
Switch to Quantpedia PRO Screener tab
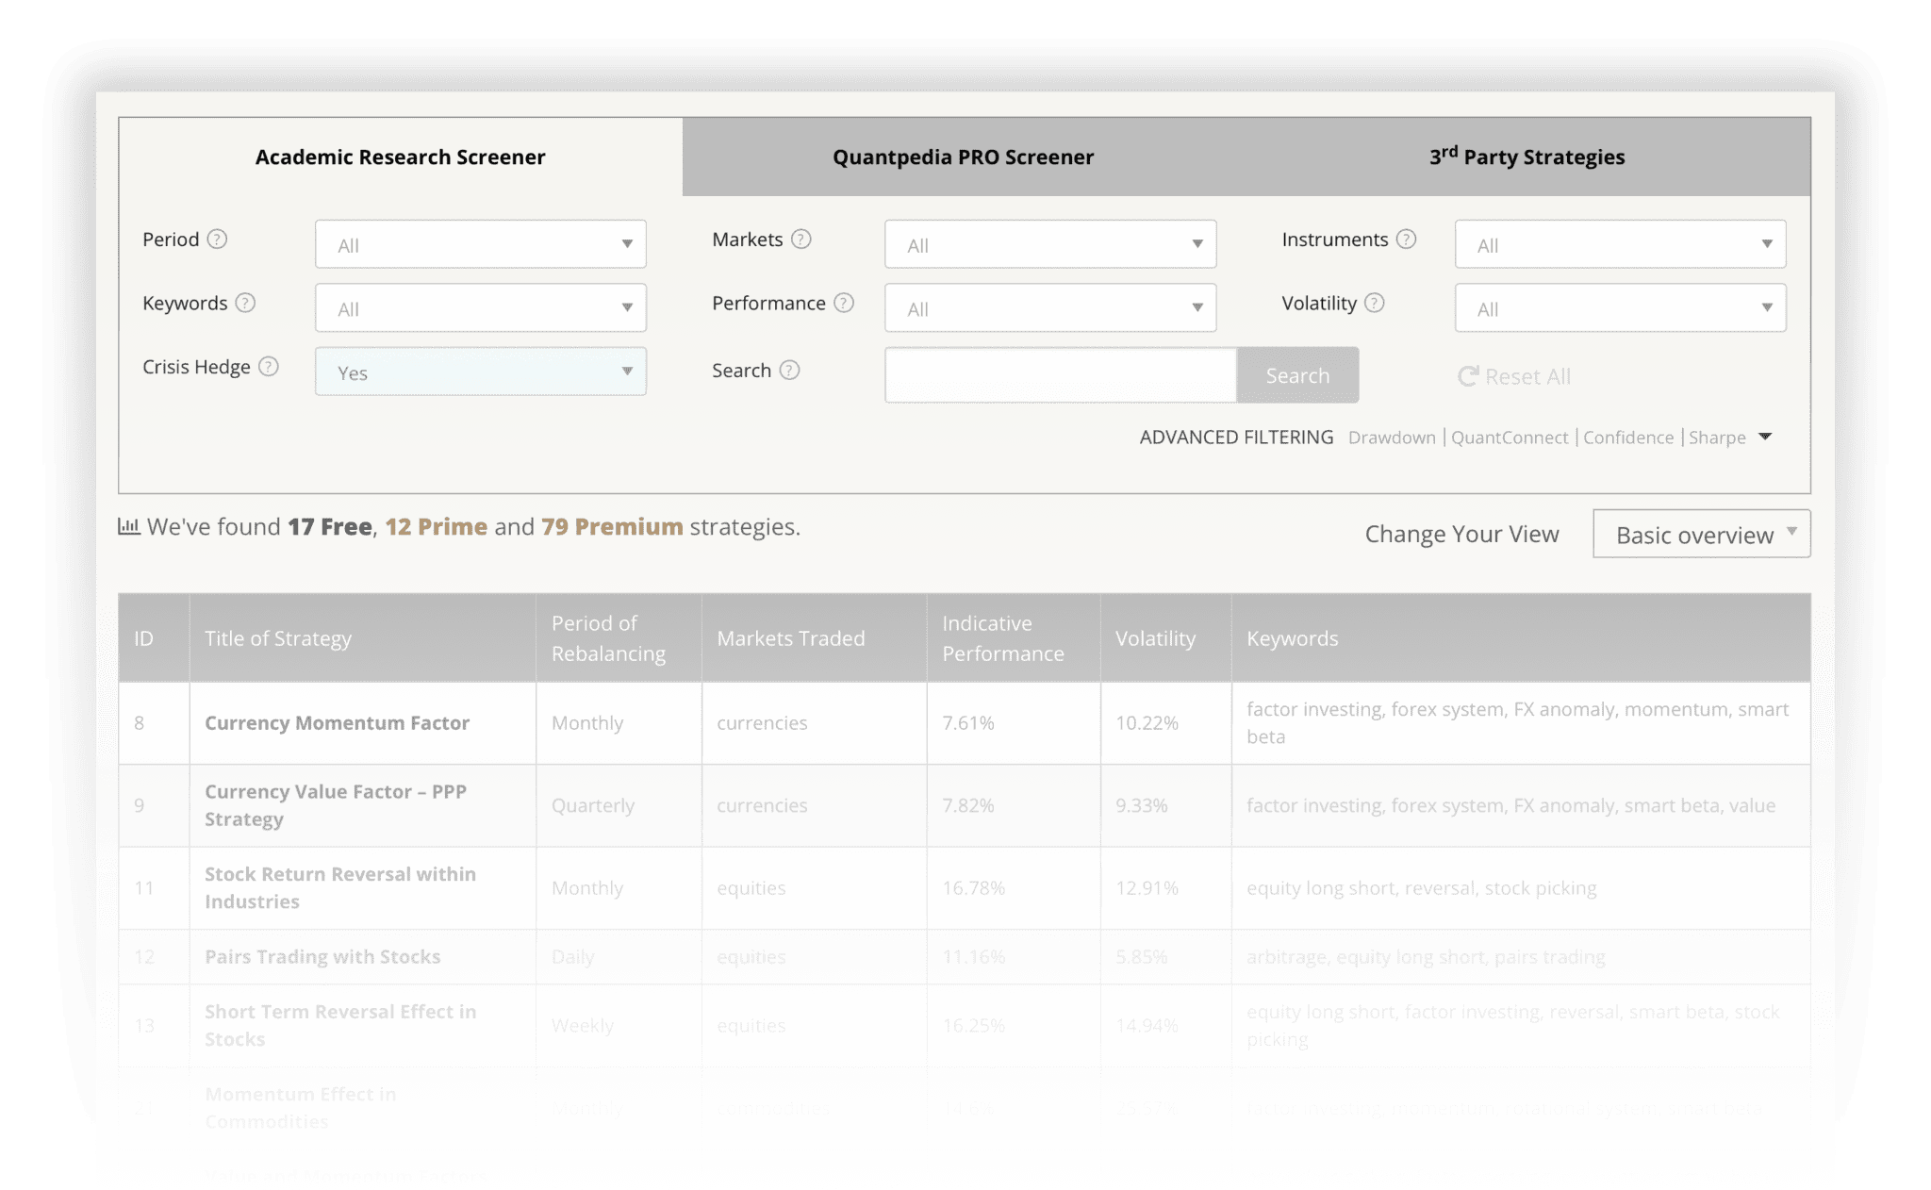(964, 157)
